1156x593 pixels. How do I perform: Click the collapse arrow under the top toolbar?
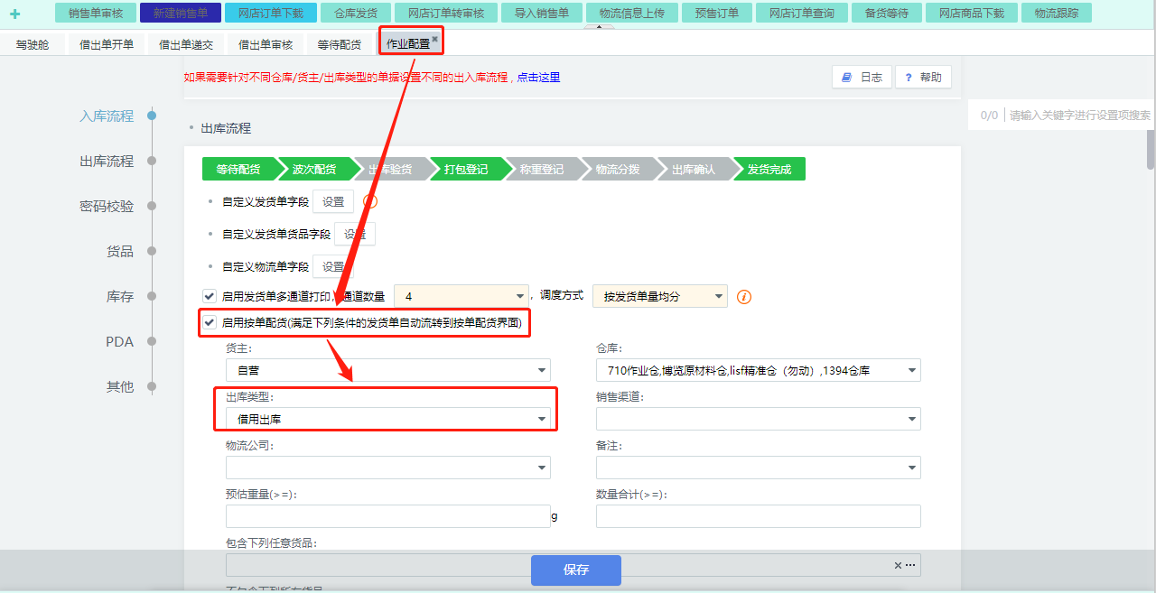(x=597, y=27)
